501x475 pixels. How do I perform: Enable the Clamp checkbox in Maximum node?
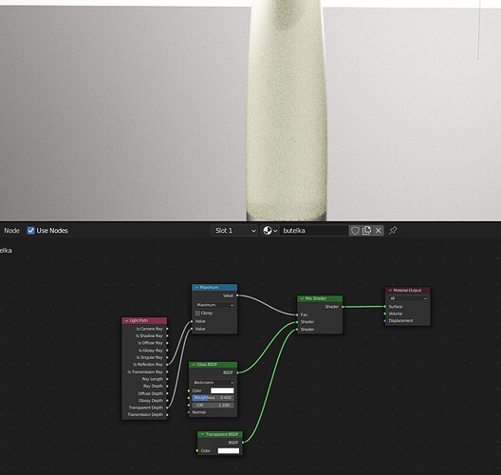[197, 313]
